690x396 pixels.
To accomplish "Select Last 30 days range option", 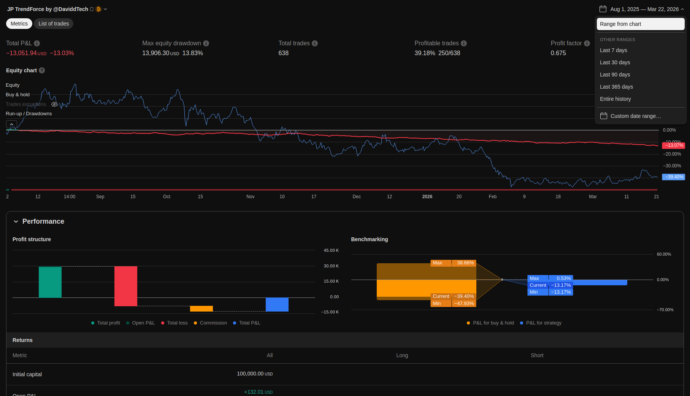I will pos(615,62).
